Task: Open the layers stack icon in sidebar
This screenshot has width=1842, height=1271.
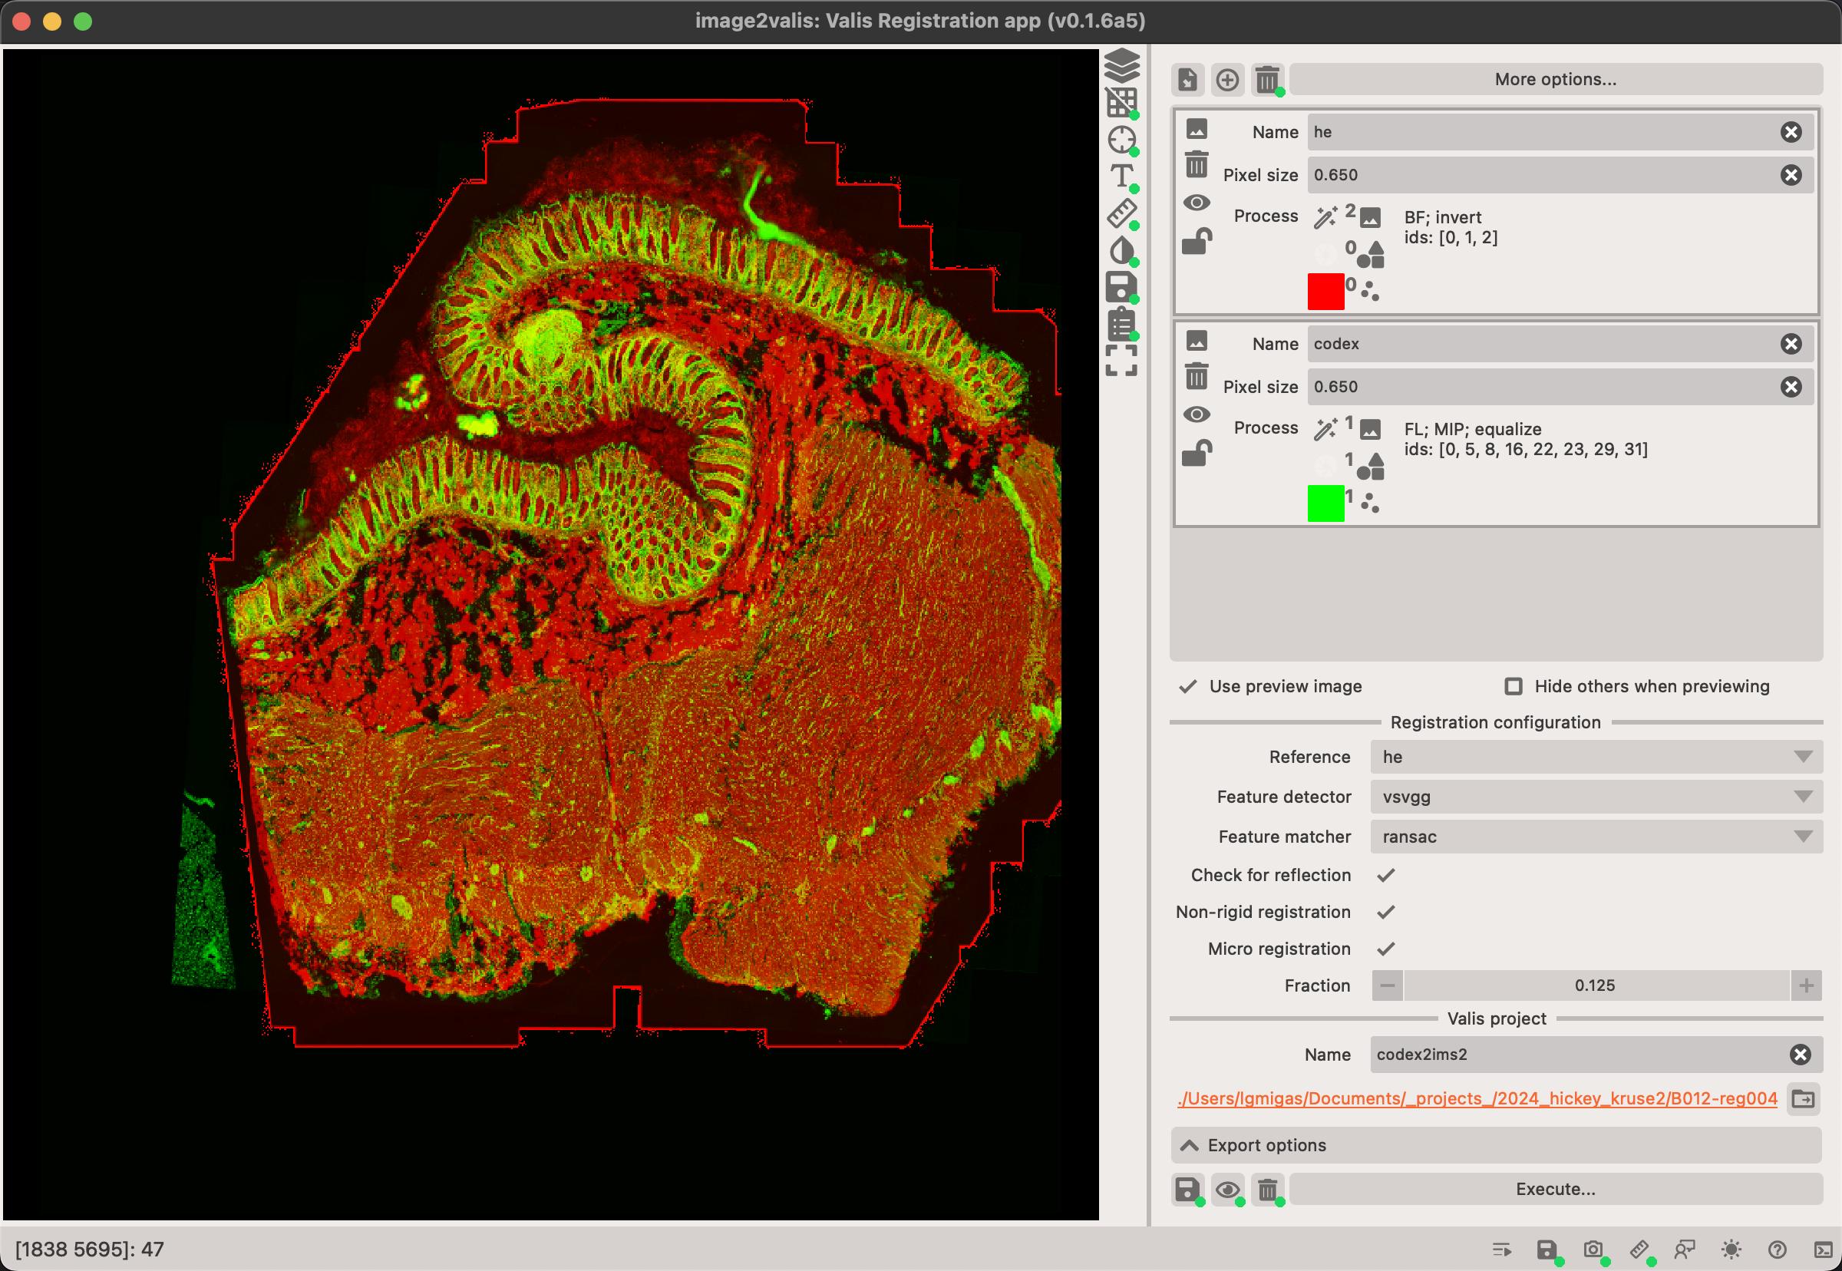Action: click(x=1121, y=65)
